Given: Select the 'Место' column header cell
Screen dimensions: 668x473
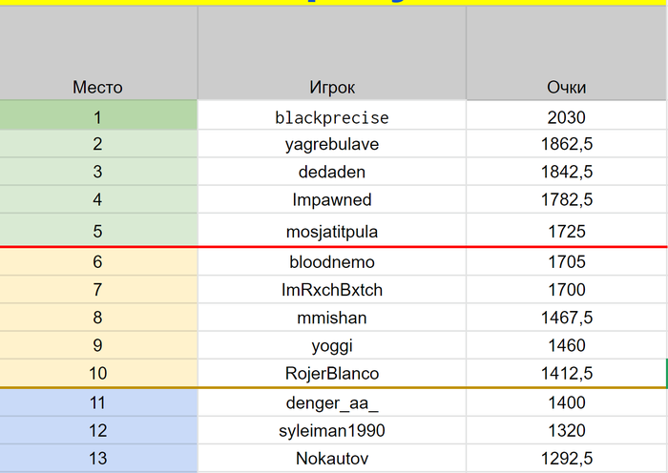Looking at the screenshot, I should tap(98, 52).
